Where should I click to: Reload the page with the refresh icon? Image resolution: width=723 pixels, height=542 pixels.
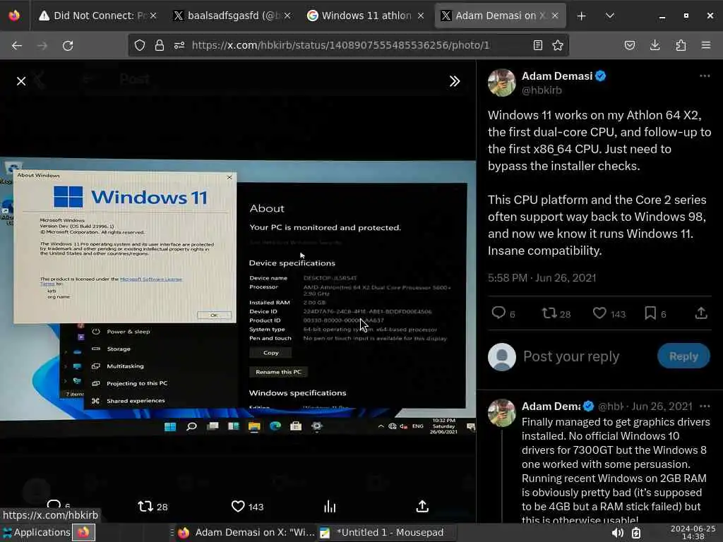tap(68, 46)
